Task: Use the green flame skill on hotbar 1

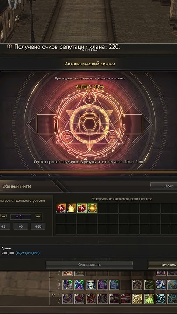Action: [149, 298]
